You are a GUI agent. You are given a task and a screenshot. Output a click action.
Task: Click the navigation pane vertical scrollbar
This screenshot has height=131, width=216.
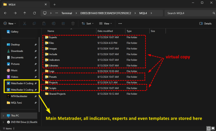point(39,74)
